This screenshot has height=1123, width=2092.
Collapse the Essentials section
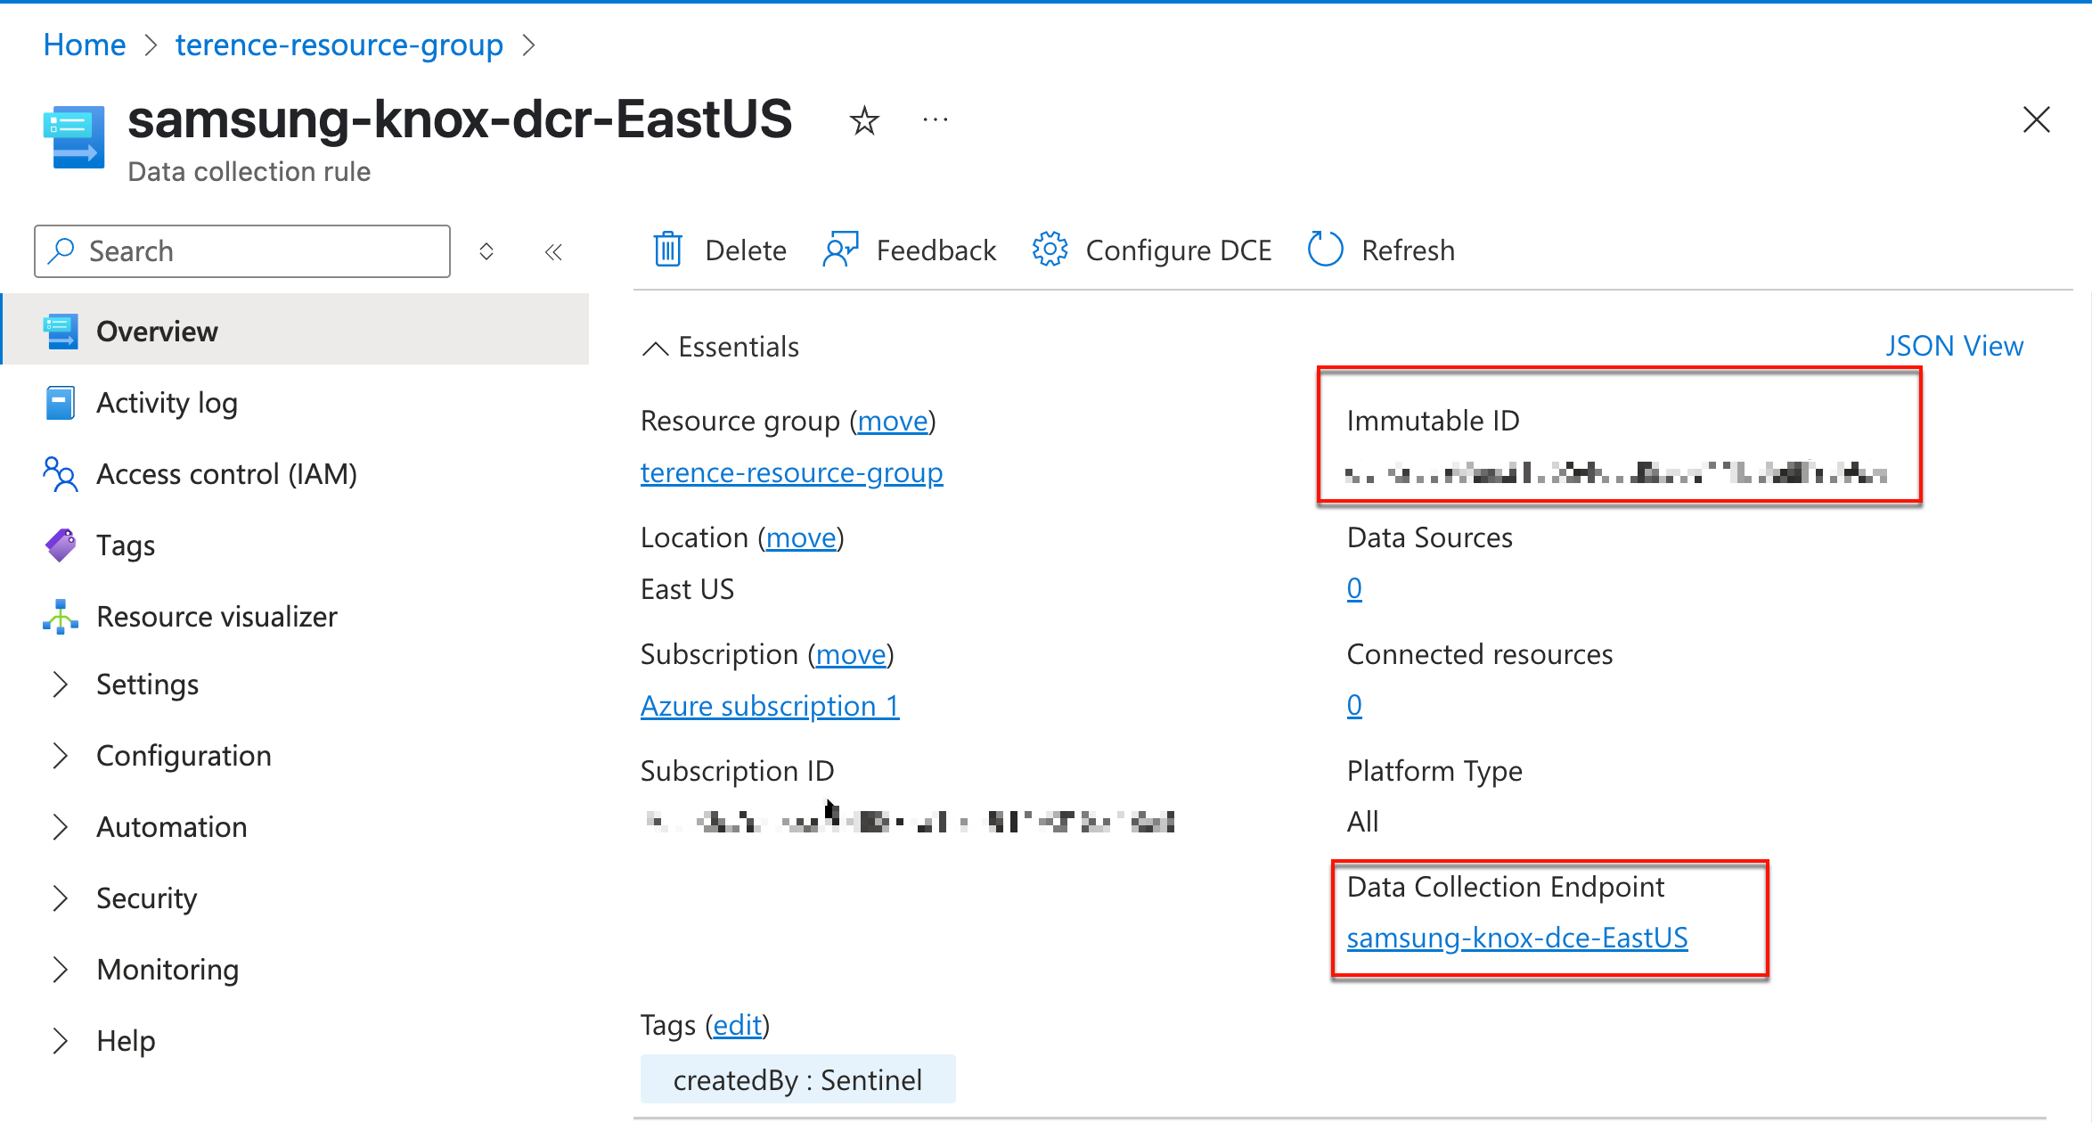656,348
